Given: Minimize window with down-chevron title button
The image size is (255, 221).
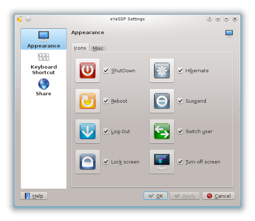Looking at the screenshot, I should click(x=218, y=19).
